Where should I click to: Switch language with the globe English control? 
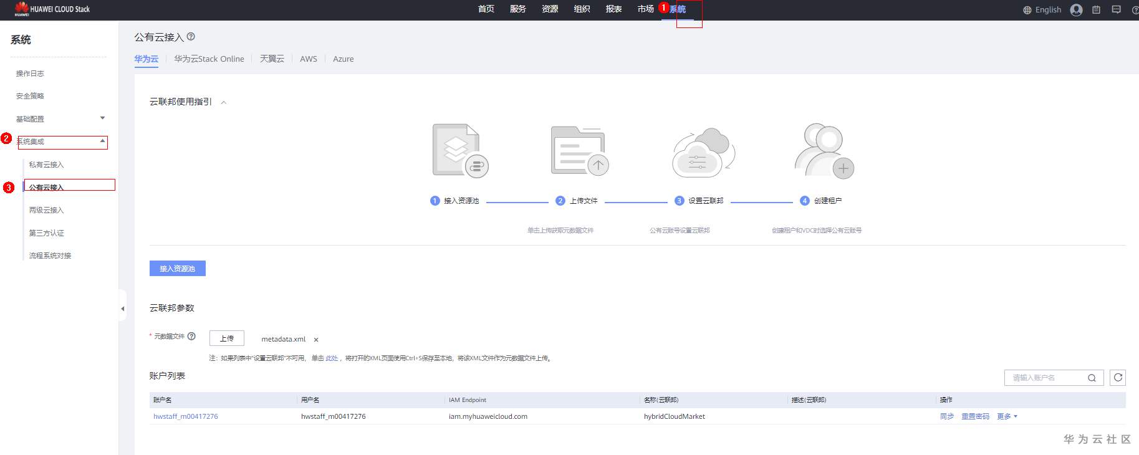tap(1042, 10)
